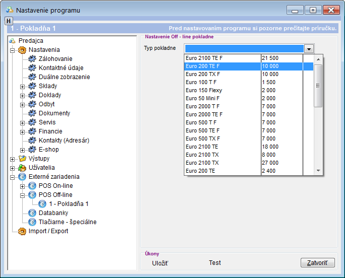345x278 pixels.
Task: Open the 1 - Pokladňa 1 tree item
Action: pos(68,204)
